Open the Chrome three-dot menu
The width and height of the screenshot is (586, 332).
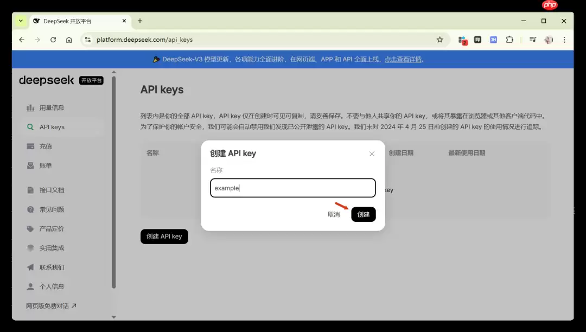coord(564,39)
